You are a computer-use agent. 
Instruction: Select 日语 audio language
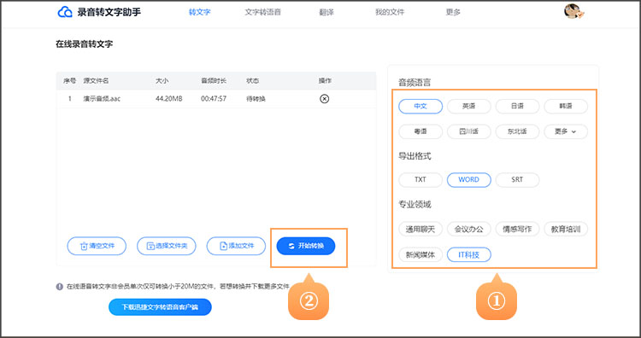pos(517,106)
